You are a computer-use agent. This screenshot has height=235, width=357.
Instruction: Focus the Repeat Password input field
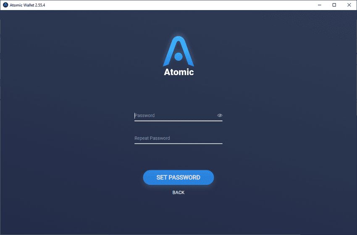pyautogui.click(x=178, y=138)
